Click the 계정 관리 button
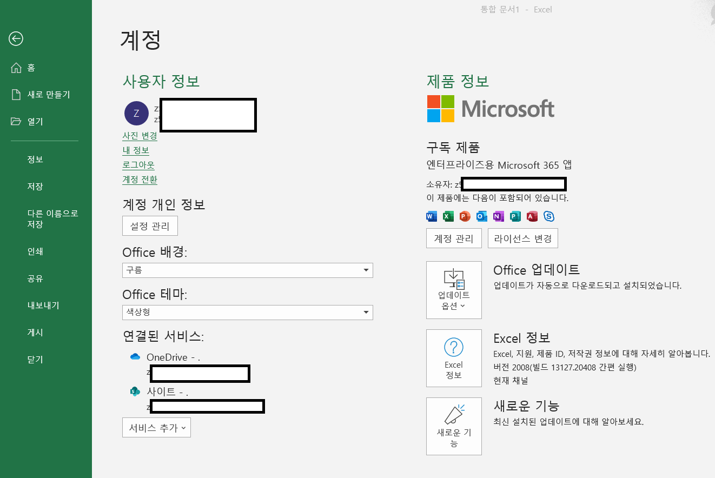 [454, 238]
